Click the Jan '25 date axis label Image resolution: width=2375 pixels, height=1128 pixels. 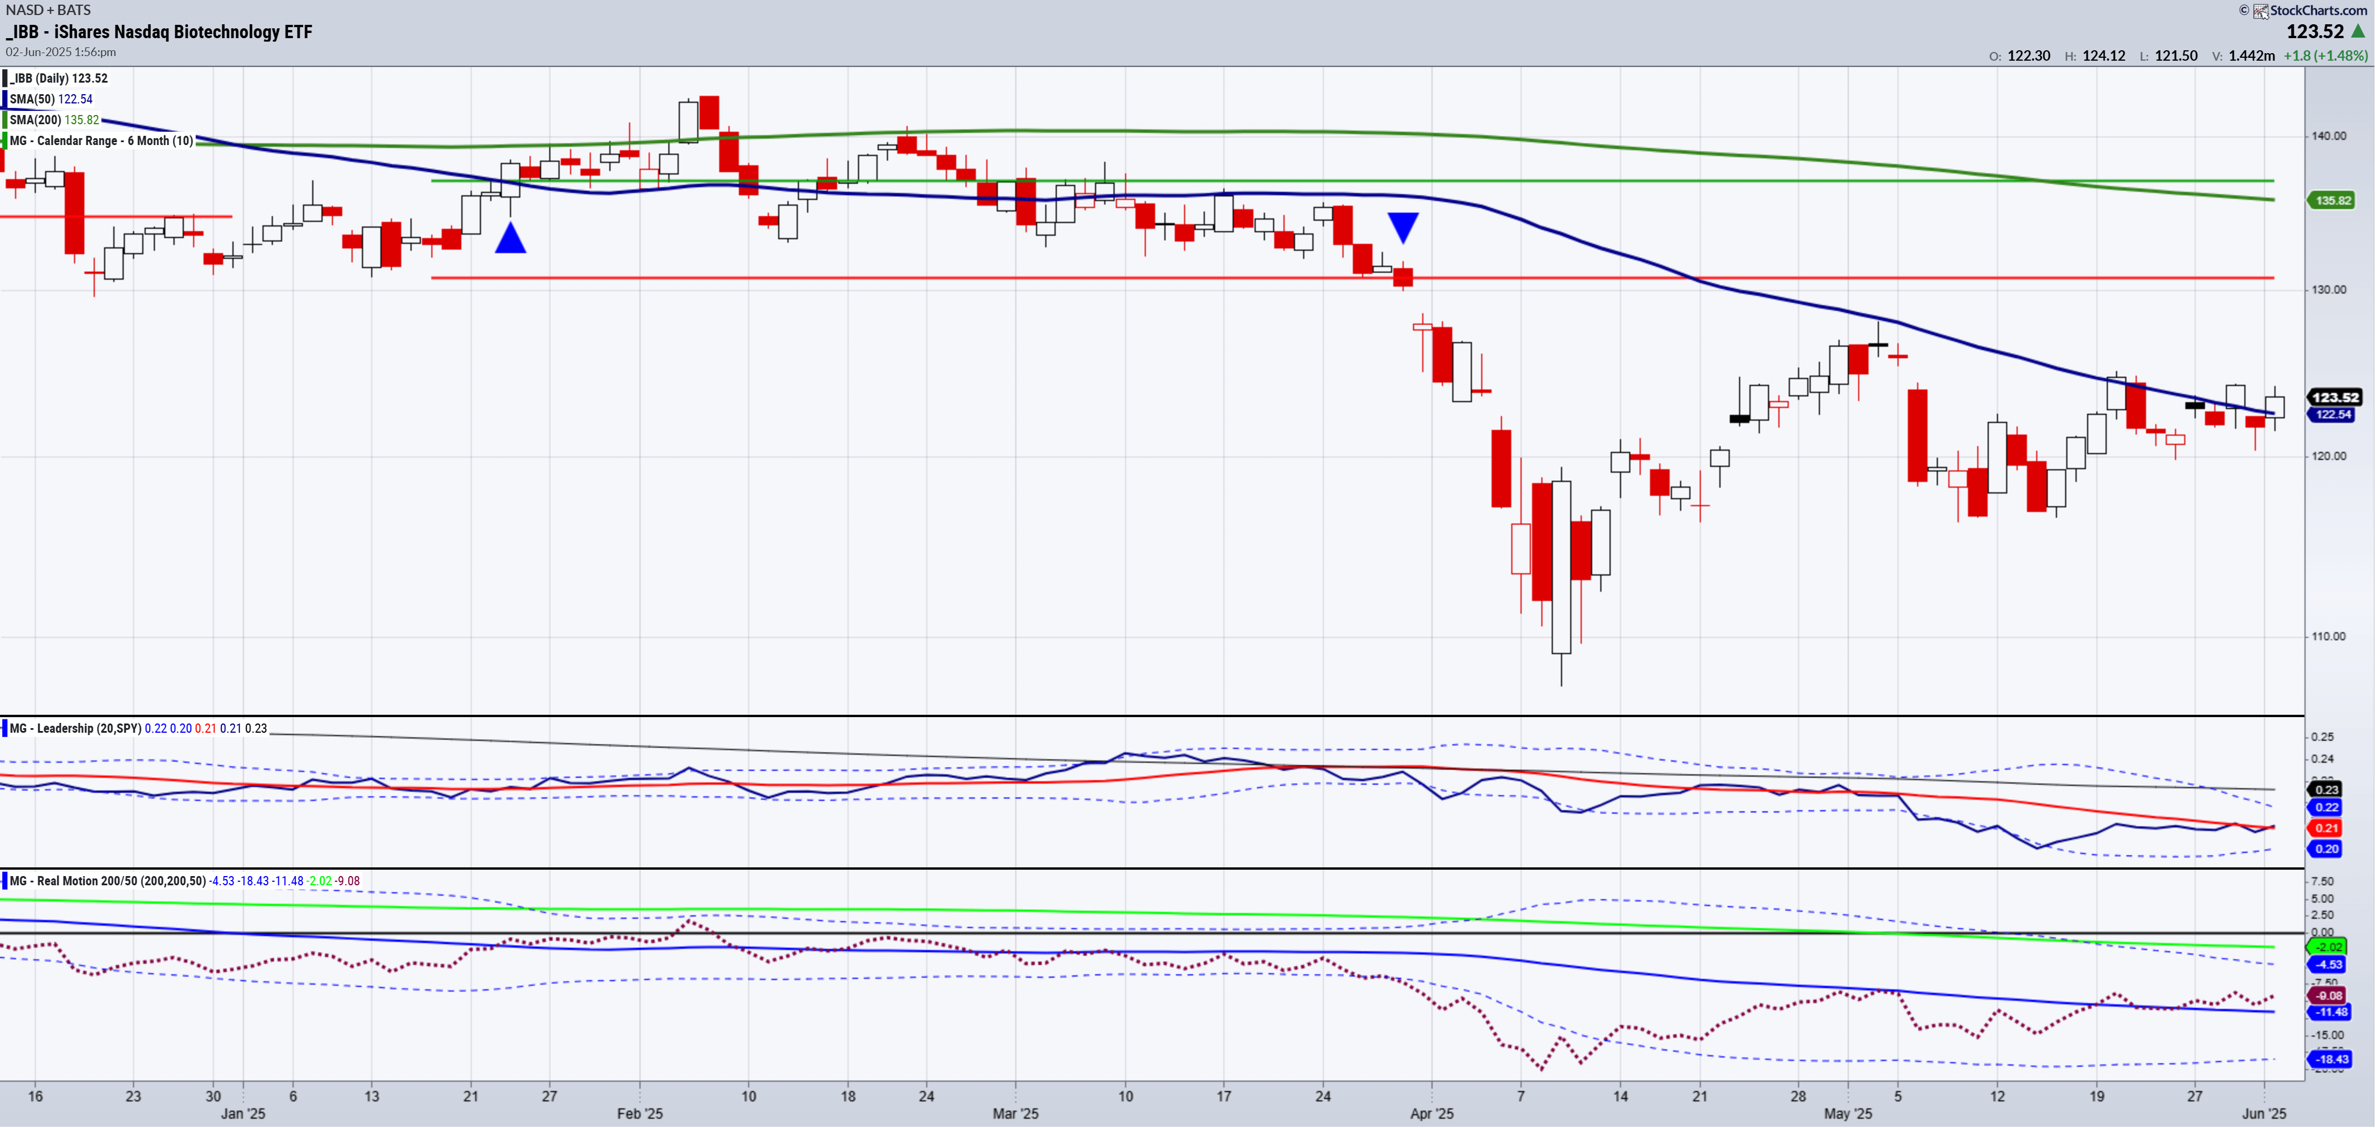pyautogui.click(x=243, y=1115)
